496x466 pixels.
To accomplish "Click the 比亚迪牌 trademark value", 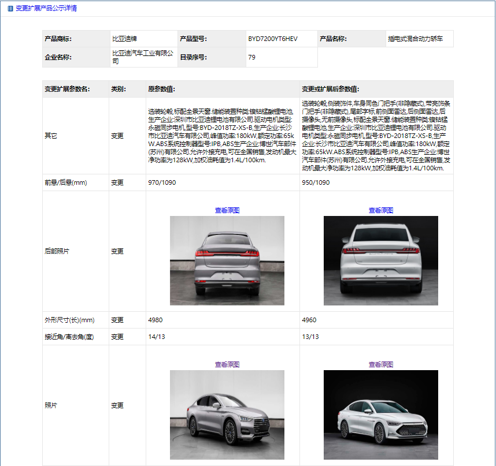I will point(125,39).
